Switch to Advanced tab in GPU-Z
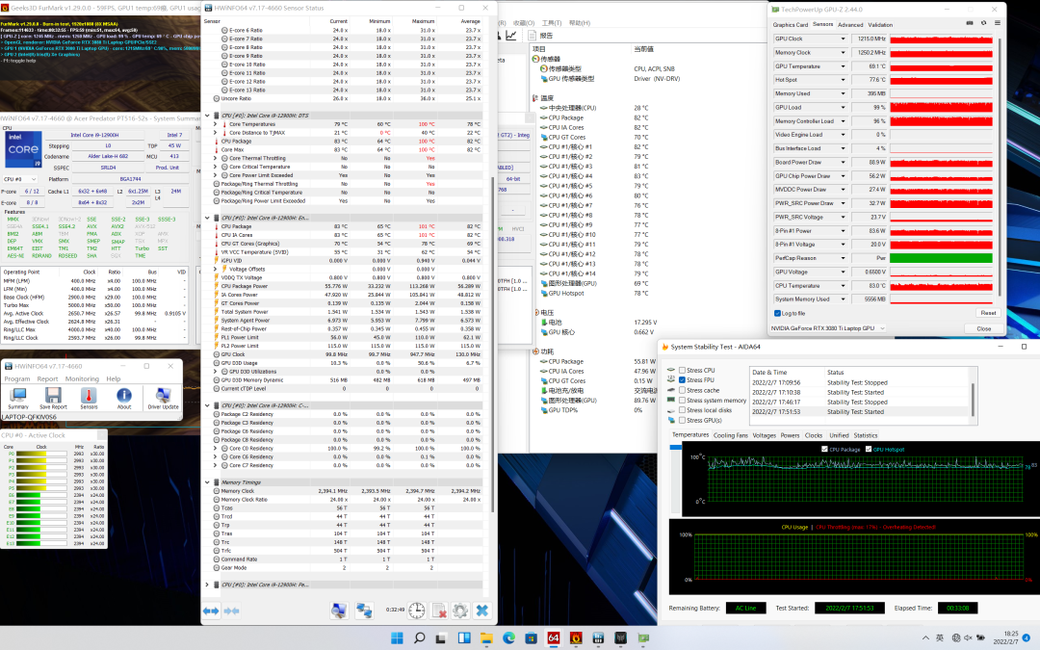 [x=850, y=24]
